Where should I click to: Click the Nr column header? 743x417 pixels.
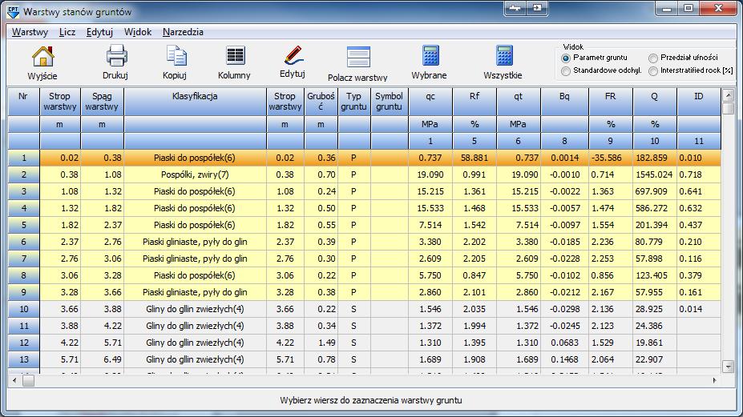pyautogui.click(x=23, y=102)
